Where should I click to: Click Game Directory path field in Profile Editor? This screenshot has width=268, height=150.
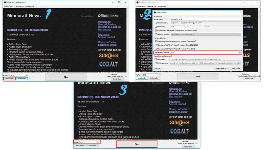click(206, 23)
